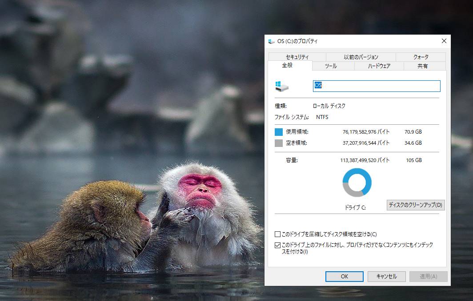Uncheck the file content indexing checkbox
The width and height of the screenshot is (473, 301).
tap(277, 245)
